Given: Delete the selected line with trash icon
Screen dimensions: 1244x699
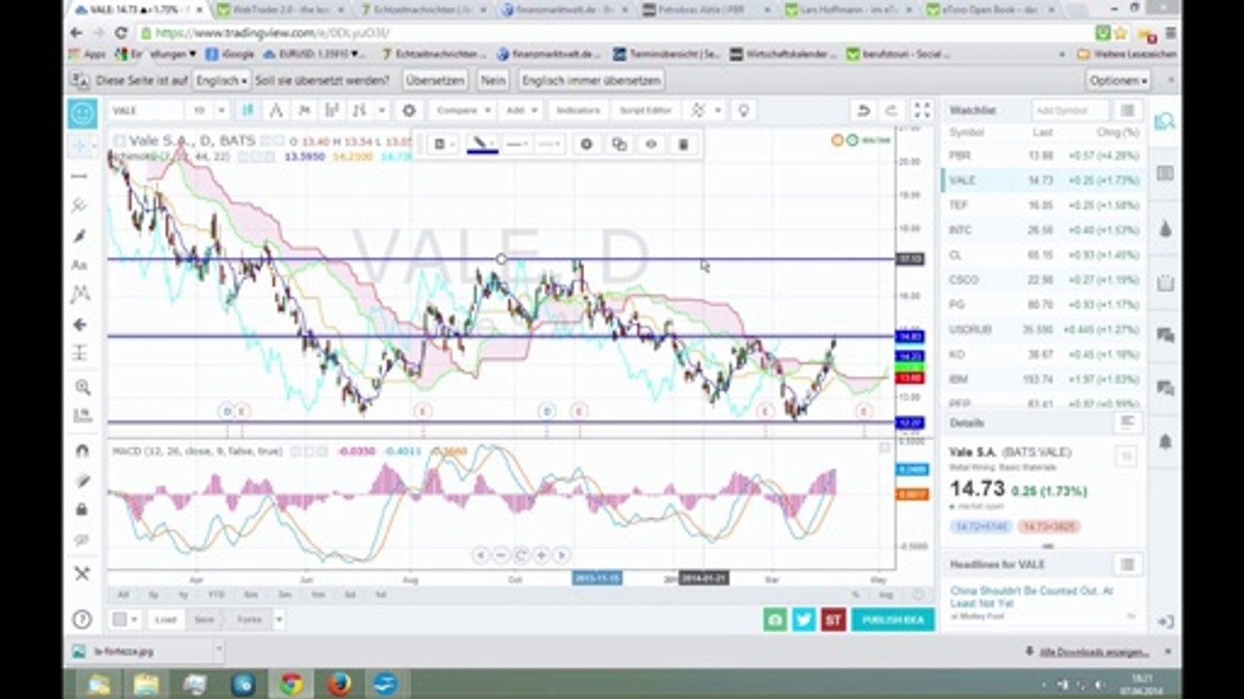Looking at the screenshot, I should click(683, 145).
